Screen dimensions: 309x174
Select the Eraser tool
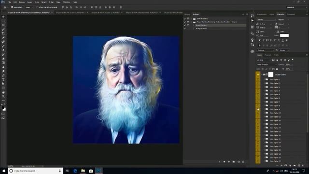(x=3, y=58)
